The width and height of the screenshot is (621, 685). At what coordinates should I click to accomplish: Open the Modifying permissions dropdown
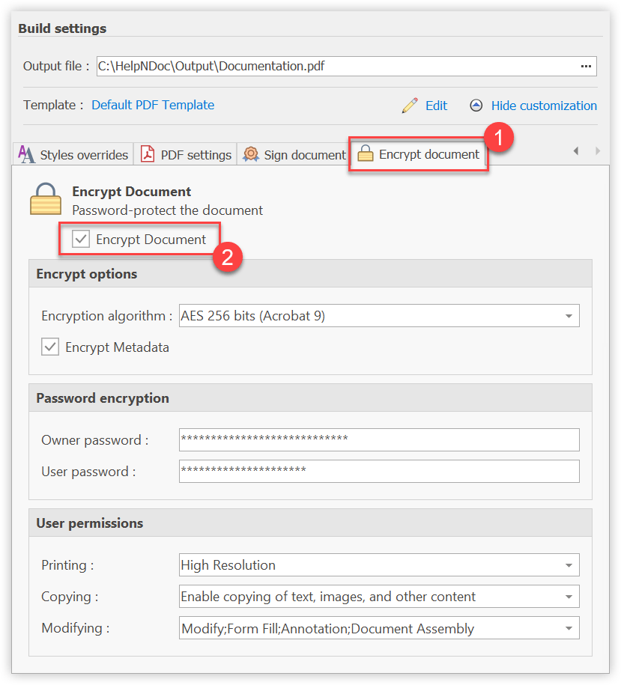pos(567,627)
